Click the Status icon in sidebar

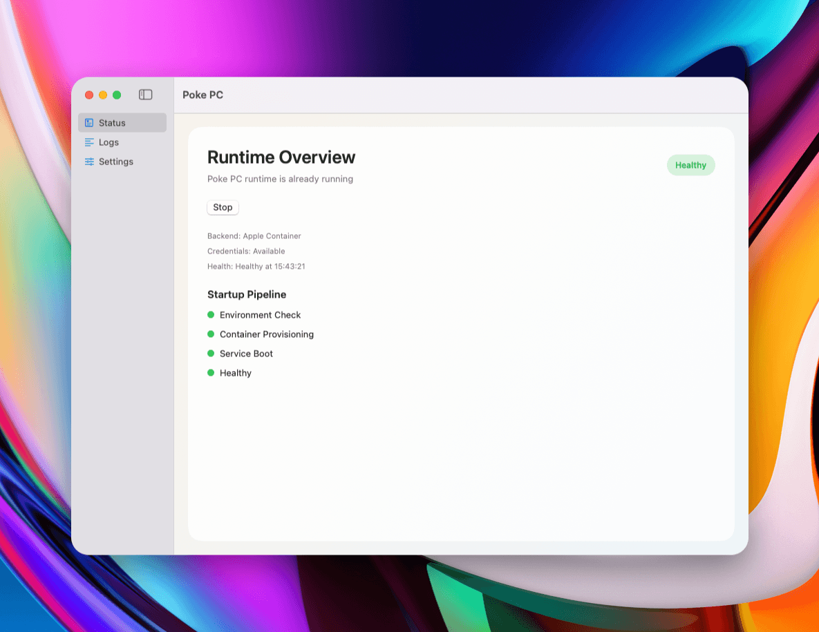(89, 123)
